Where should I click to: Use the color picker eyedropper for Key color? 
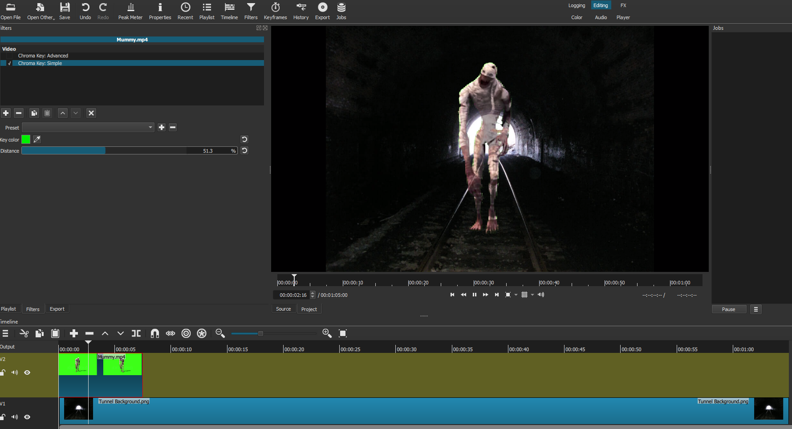click(37, 139)
